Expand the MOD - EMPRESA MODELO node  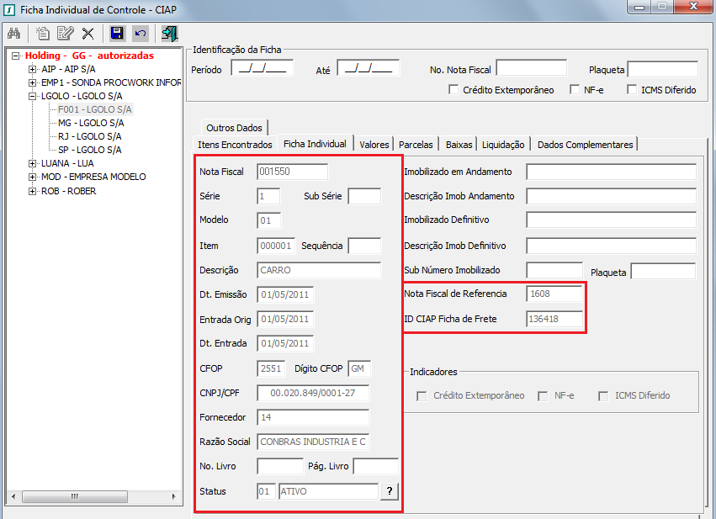coord(32,177)
